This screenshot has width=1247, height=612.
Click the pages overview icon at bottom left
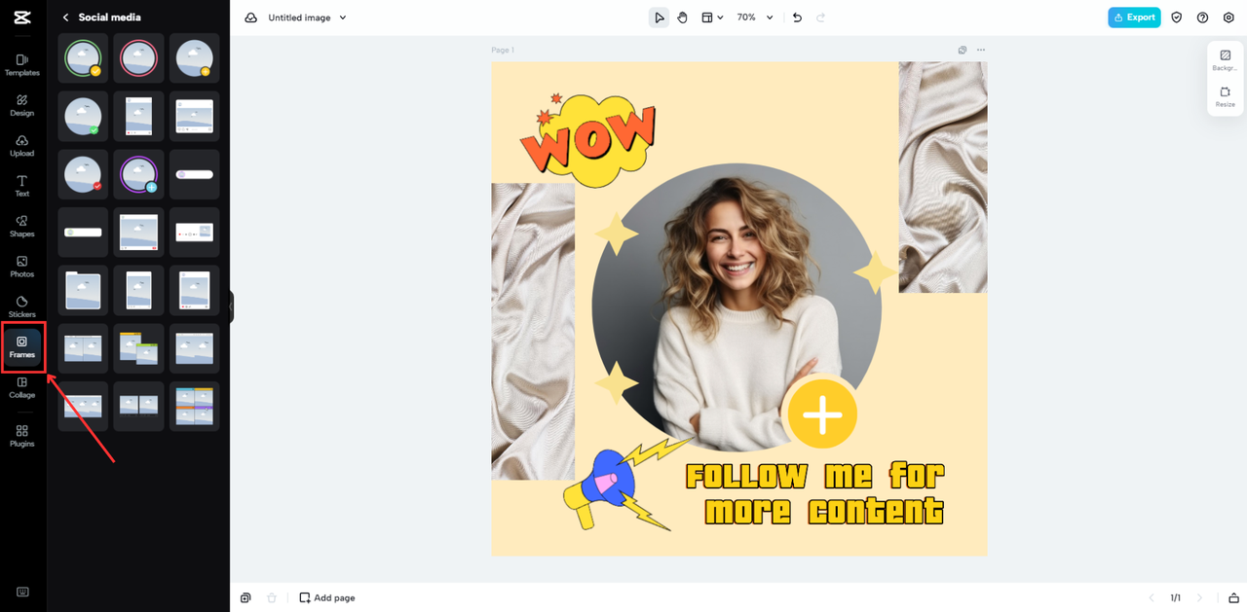(x=246, y=597)
